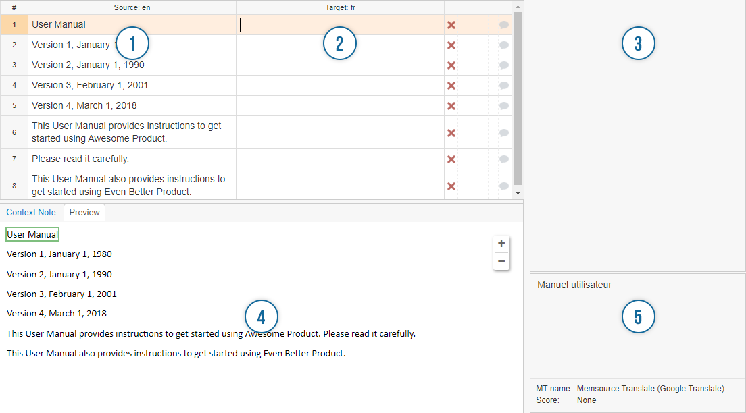Viewport: 746px width, 413px height.
Task: Add a comment to segment 6
Action: click(x=503, y=132)
